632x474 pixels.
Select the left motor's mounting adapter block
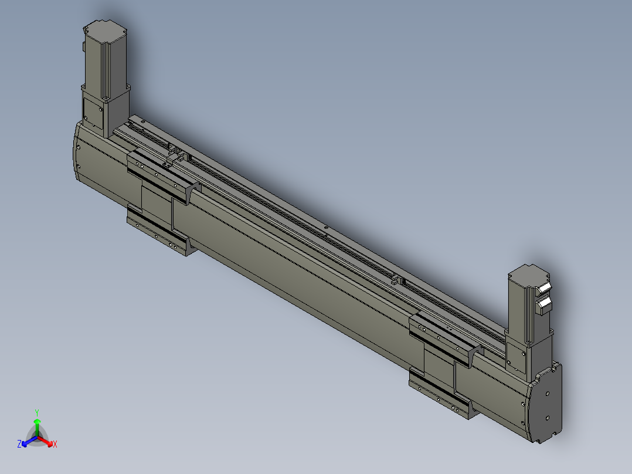point(106,111)
